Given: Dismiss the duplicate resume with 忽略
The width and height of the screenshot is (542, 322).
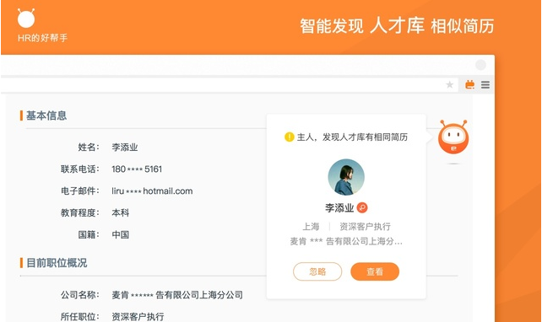Looking at the screenshot, I should tap(317, 271).
